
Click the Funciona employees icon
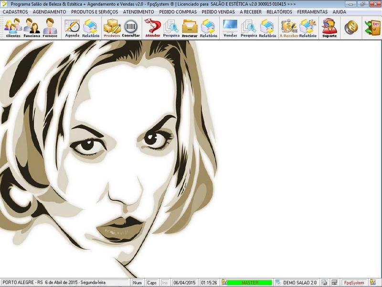point(32,28)
